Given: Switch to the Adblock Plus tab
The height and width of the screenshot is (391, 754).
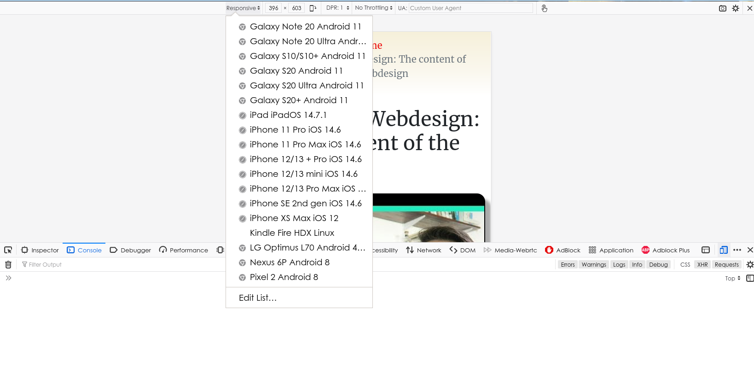Looking at the screenshot, I should (x=666, y=250).
